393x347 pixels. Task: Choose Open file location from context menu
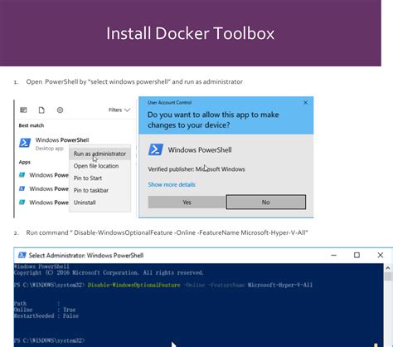(x=96, y=166)
